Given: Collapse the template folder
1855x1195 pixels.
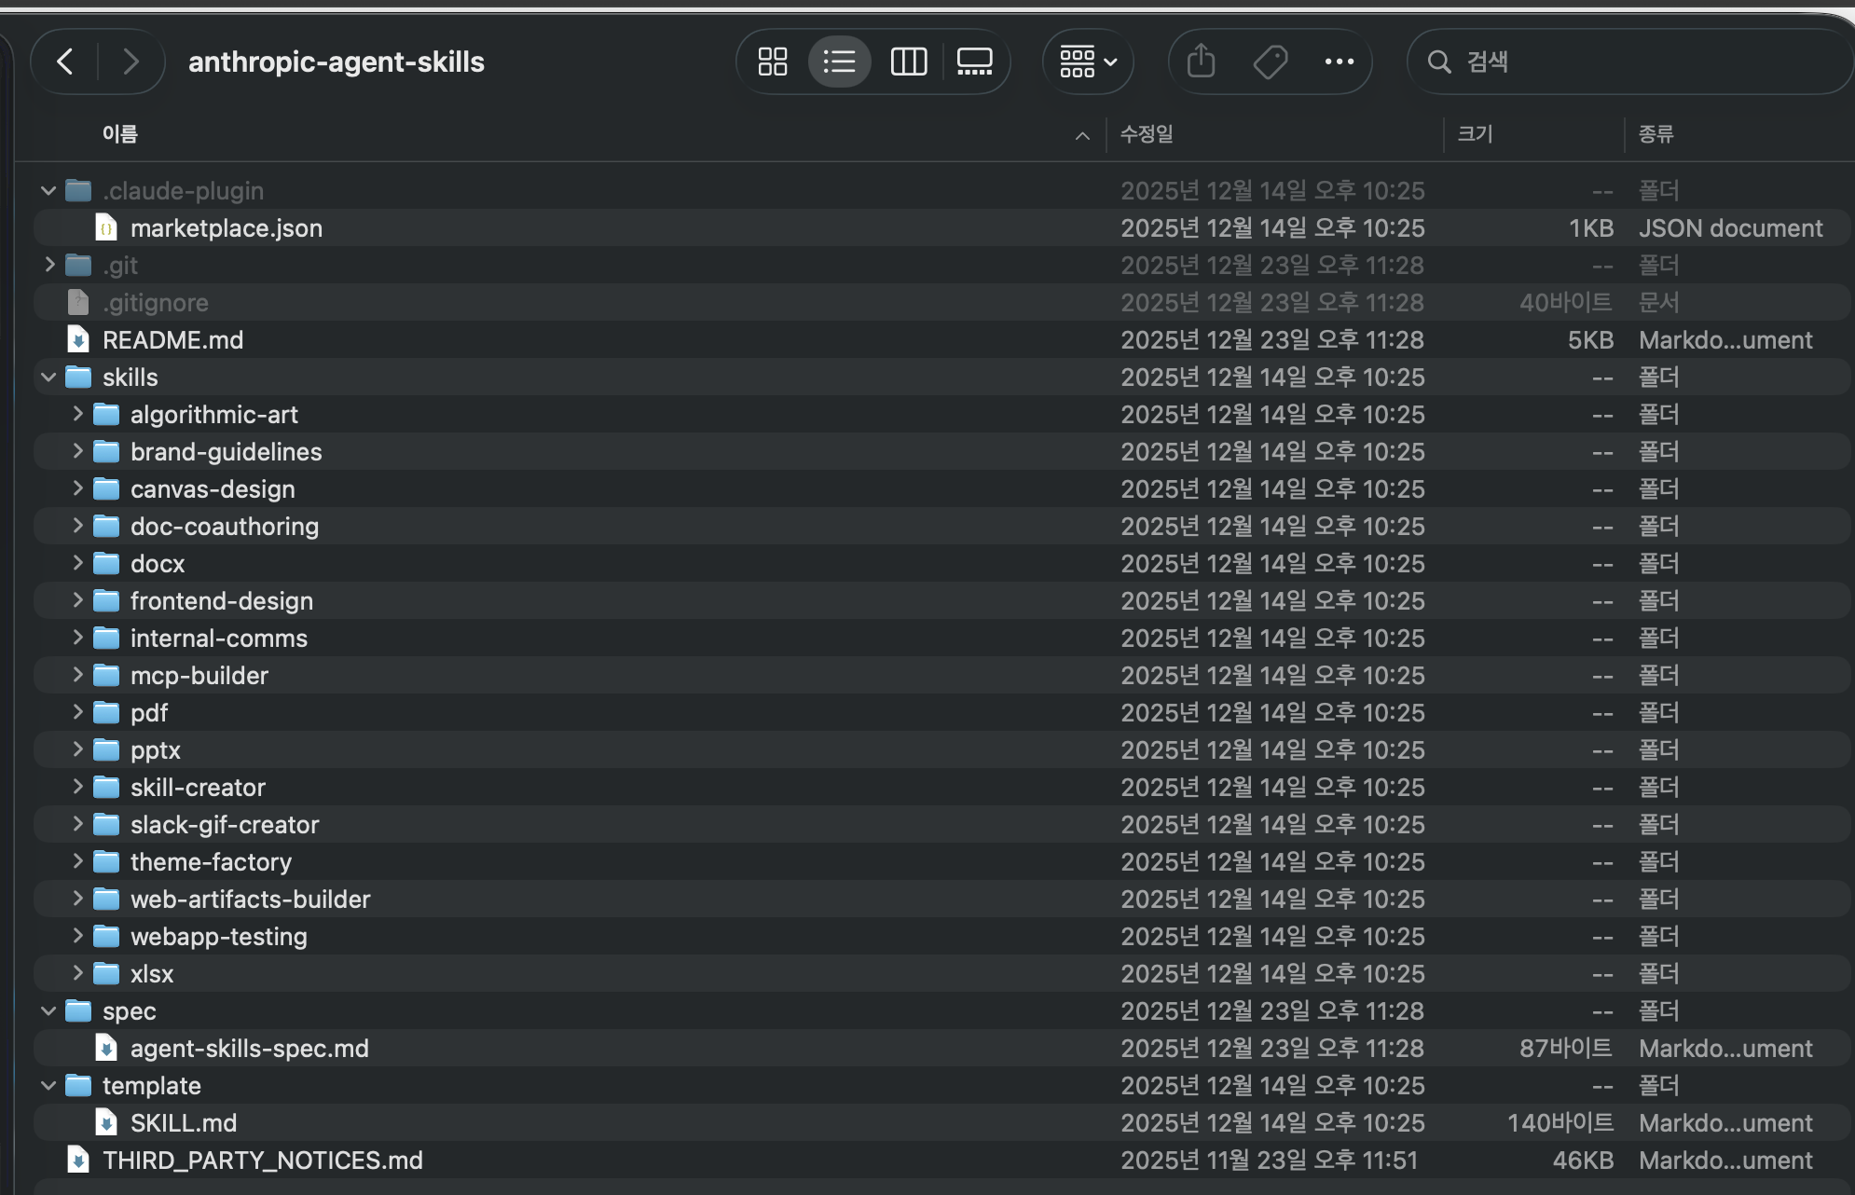Looking at the screenshot, I should [x=48, y=1086].
